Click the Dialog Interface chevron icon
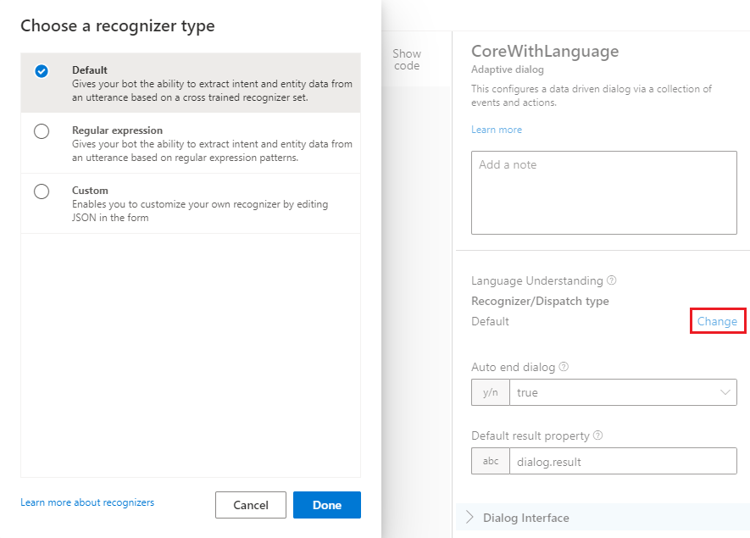This screenshot has height=538, width=750. [x=469, y=518]
